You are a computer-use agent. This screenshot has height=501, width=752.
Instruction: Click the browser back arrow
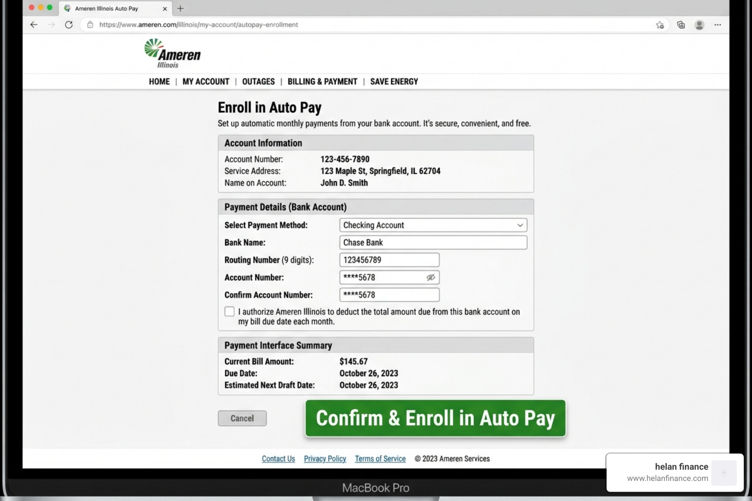click(x=33, y=24)
